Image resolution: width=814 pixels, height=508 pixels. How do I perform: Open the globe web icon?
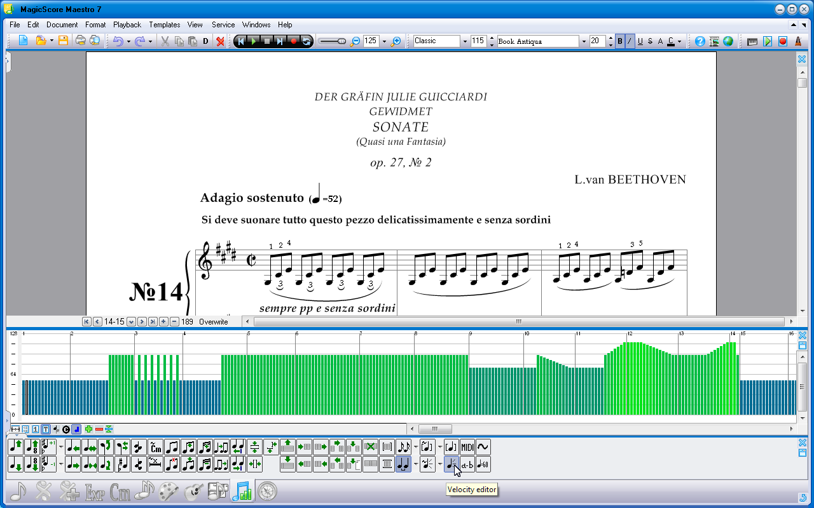click(728, 41)
